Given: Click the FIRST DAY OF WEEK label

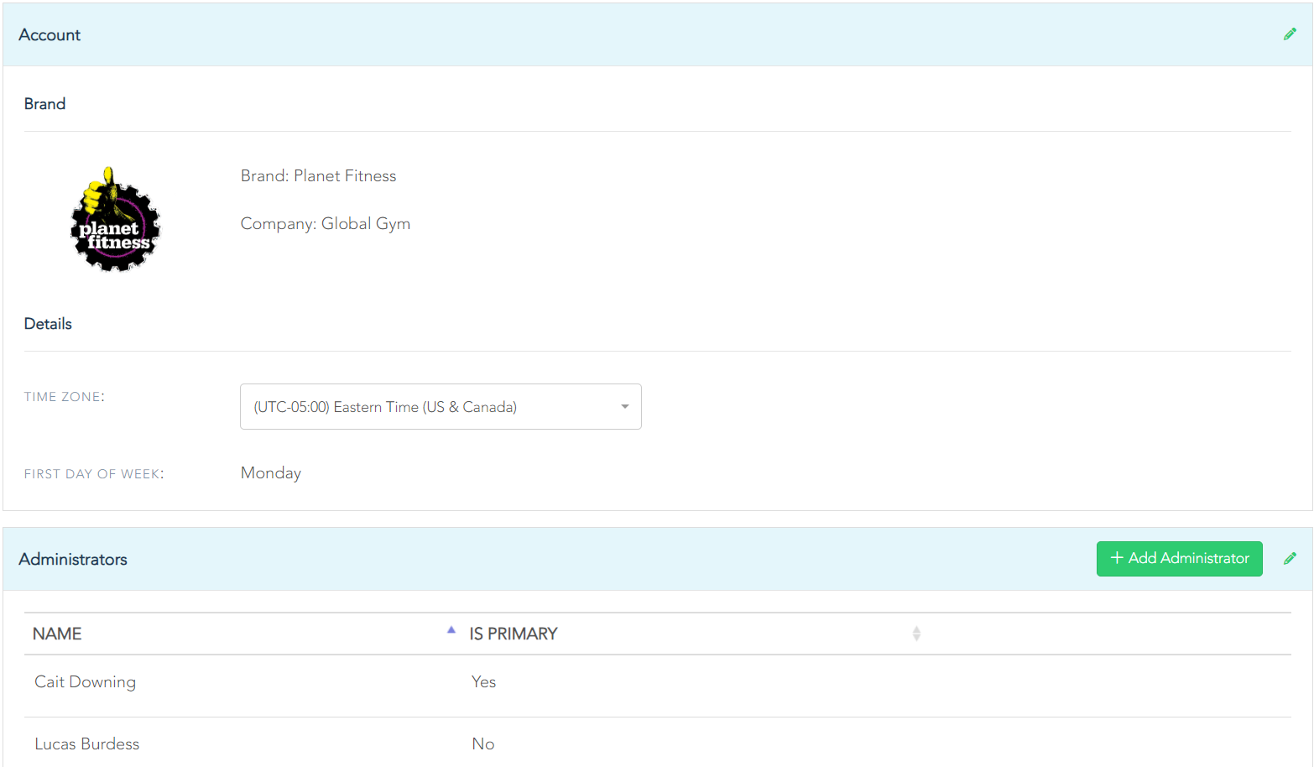Looking at the screenshot, I should [94, 474].
